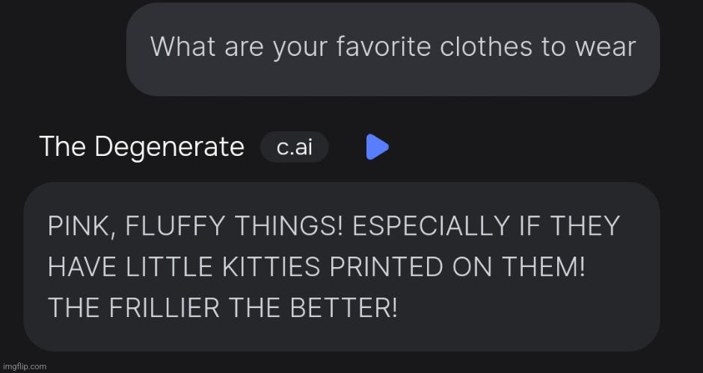The image size is (703, 373).
Task: Click the word THEM! in the reply
Action: 544,267
